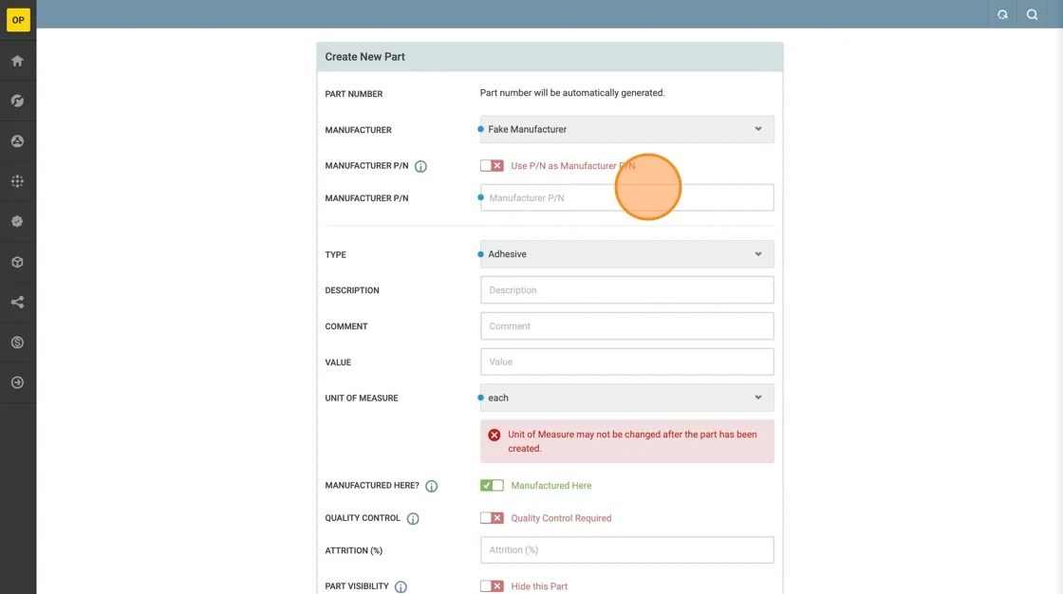Click the OP logo button
Image resolution: width=1063 pixels, height=594 pixels.
pyautogui.click(x=18, y=20)
